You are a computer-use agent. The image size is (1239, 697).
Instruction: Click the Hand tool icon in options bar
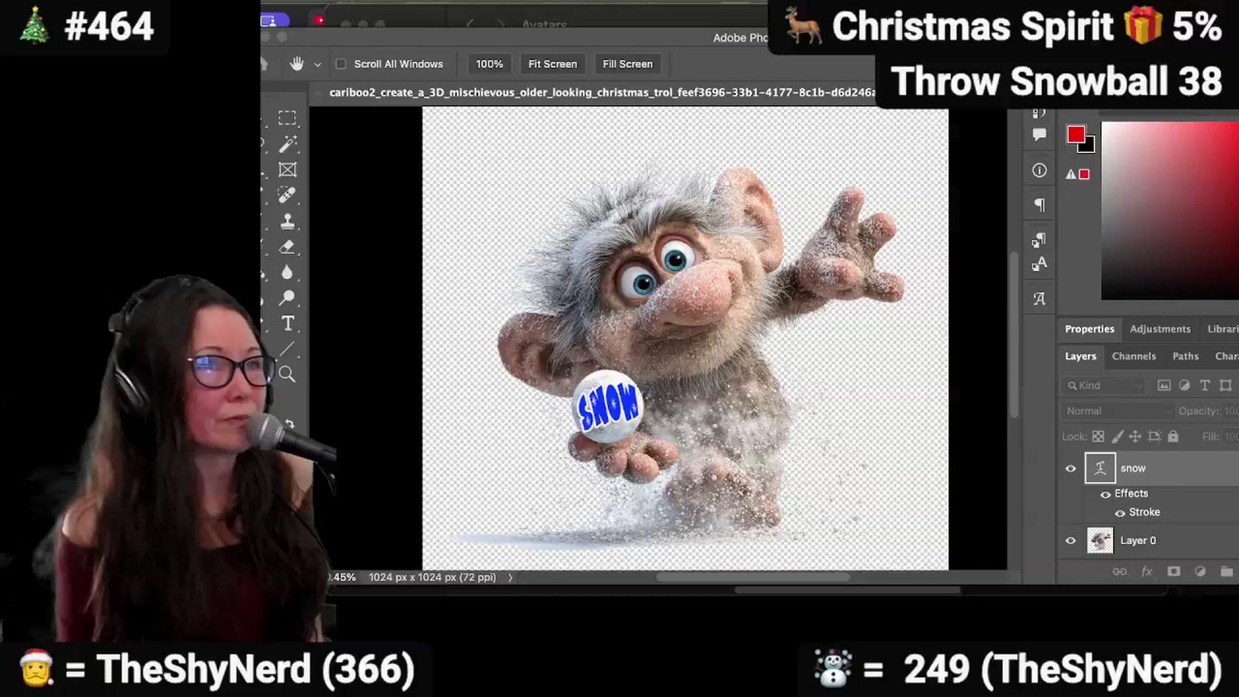(297, 64)
